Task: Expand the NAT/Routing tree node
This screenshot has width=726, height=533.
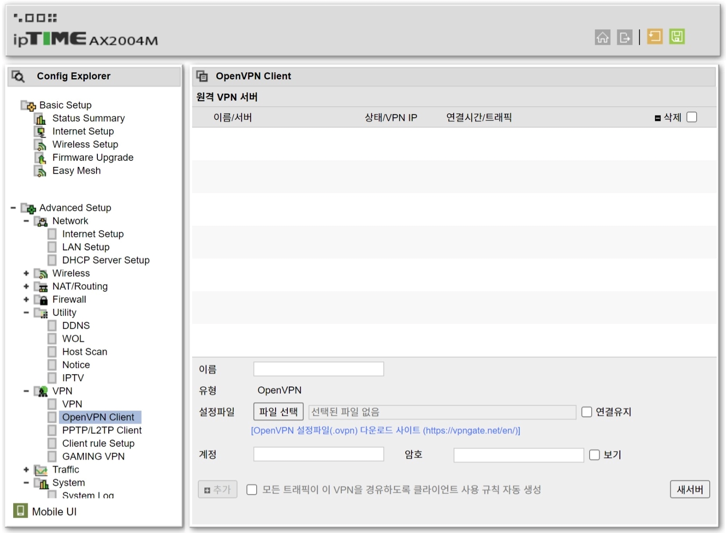Action: pyautogui.click(x=26, y=286)
